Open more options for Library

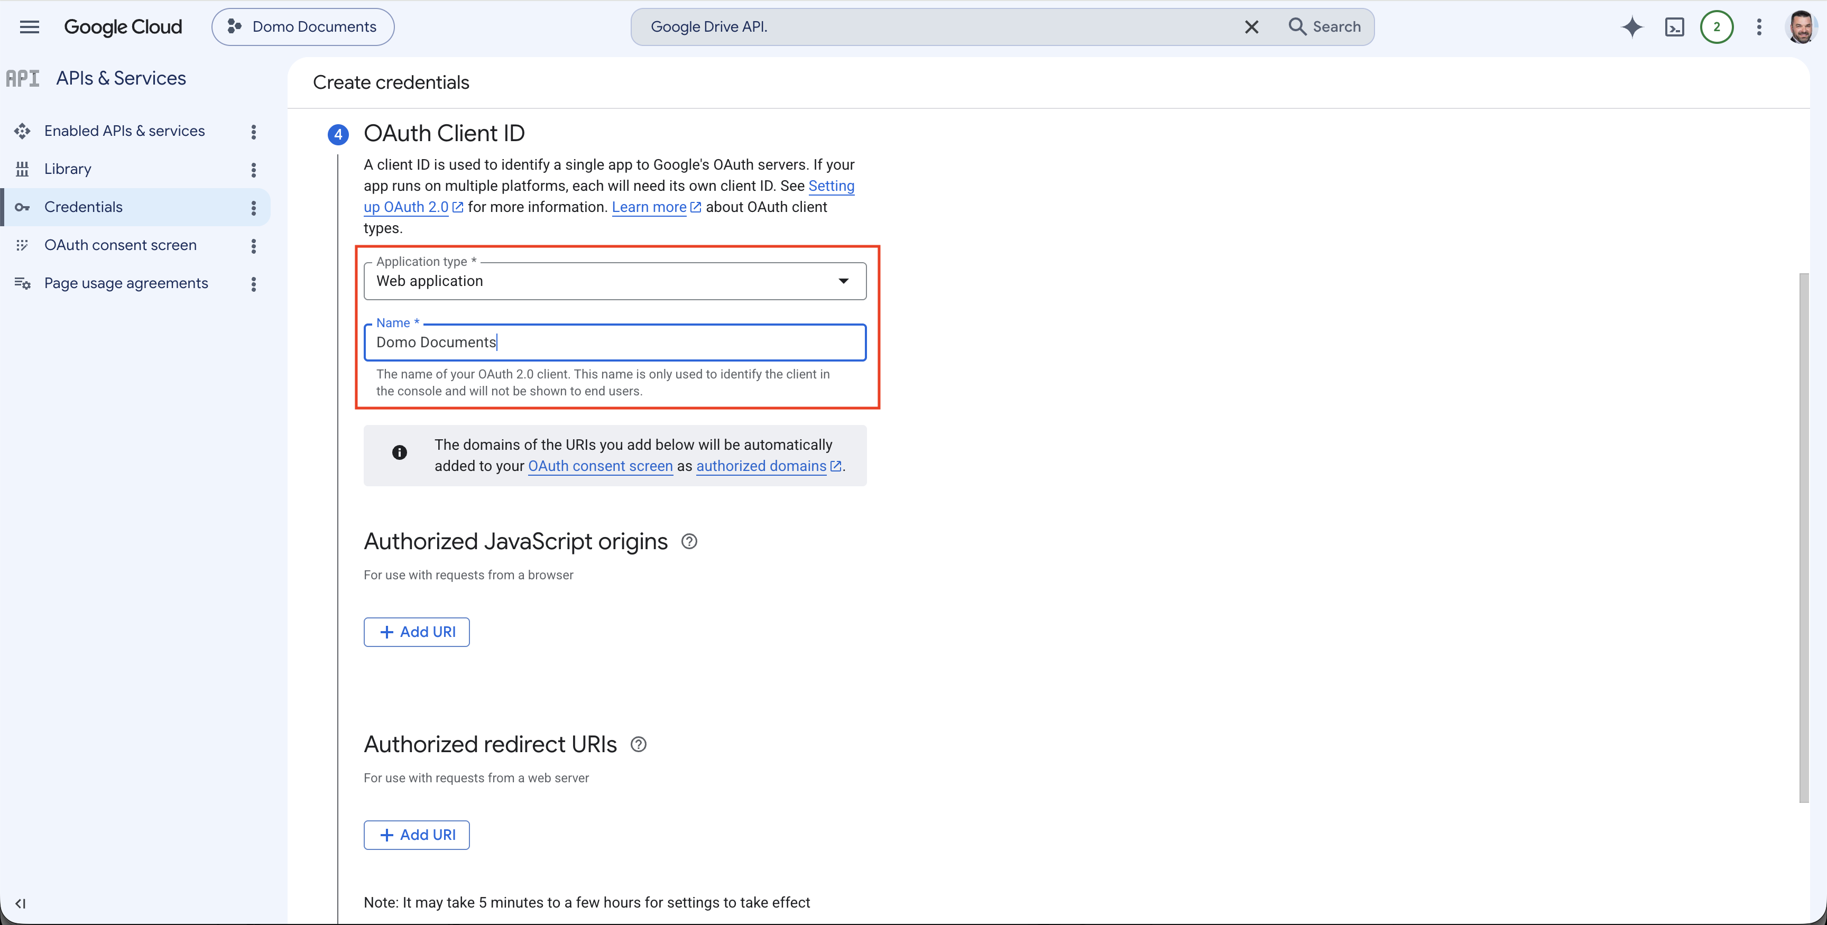pyautogui.click(x=253, y=170)
